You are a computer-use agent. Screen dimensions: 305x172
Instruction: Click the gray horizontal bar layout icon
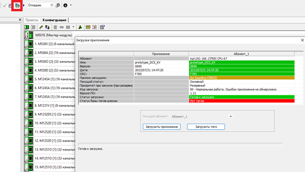[x=62, y=27]
